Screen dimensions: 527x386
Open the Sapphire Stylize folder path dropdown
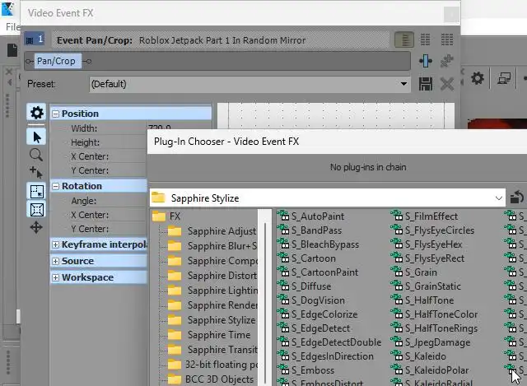(x=328, y=198)
